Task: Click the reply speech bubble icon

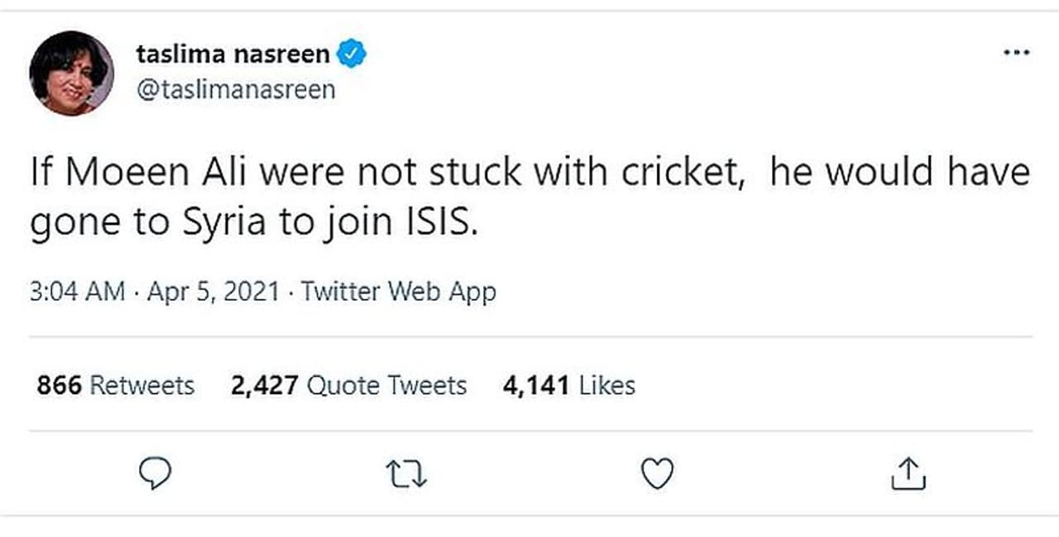Action: [153, 473]
